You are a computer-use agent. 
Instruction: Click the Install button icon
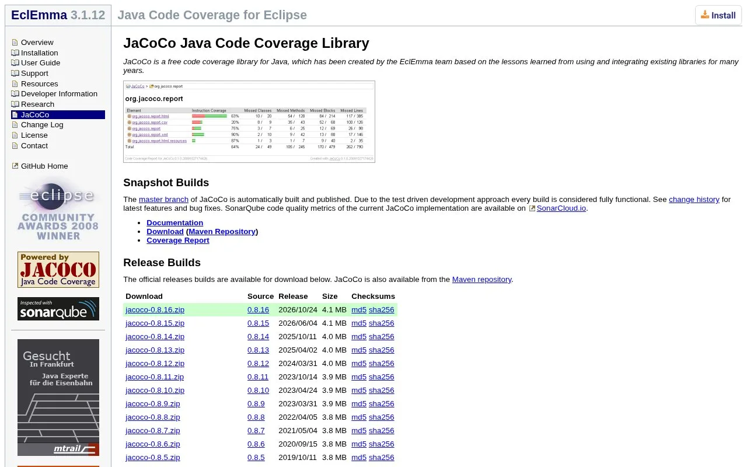[x=705, y=15]
